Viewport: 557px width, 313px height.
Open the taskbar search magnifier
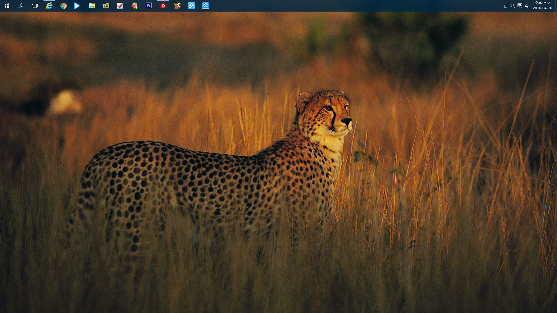click(x=21, y=6)
